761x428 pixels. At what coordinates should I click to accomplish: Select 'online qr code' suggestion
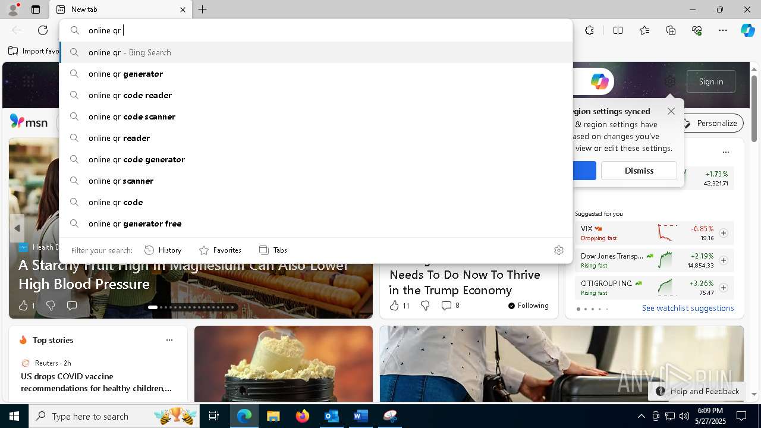coord(316,202)
